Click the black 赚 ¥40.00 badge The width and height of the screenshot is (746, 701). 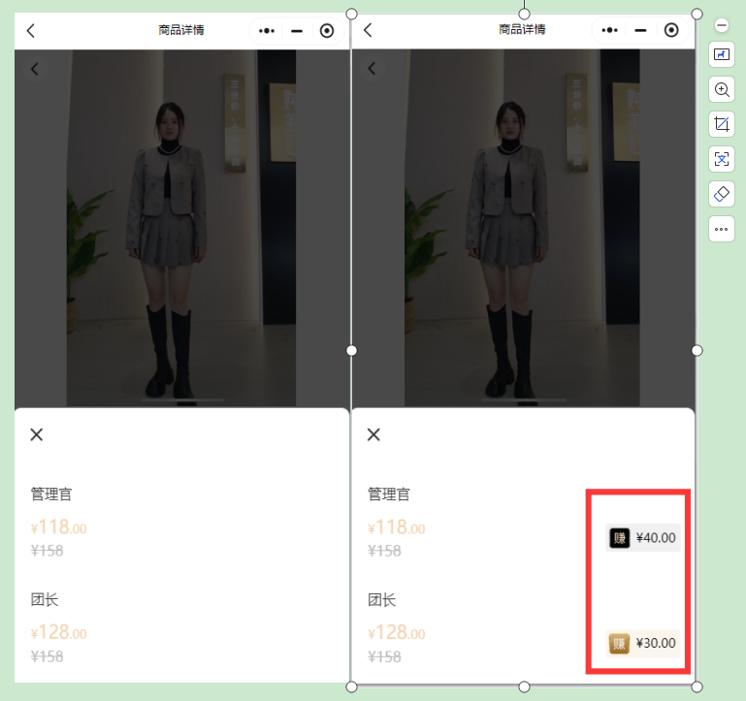643,537
